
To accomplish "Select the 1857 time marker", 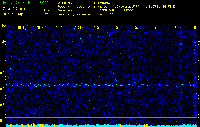I will tap(135, 28).
